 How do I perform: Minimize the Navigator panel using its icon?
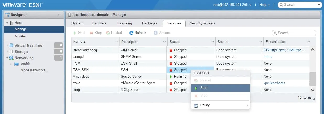point(60,15)
